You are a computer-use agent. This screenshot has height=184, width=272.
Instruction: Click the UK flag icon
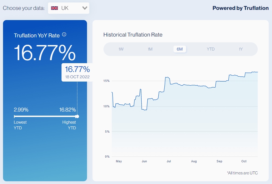tap(55, 8)
